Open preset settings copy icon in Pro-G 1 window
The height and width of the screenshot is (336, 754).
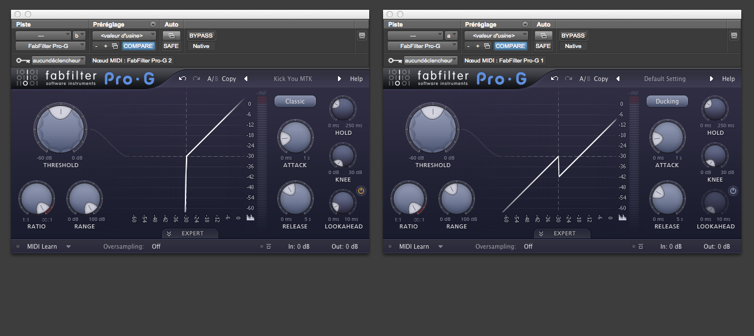pos(487,46)
